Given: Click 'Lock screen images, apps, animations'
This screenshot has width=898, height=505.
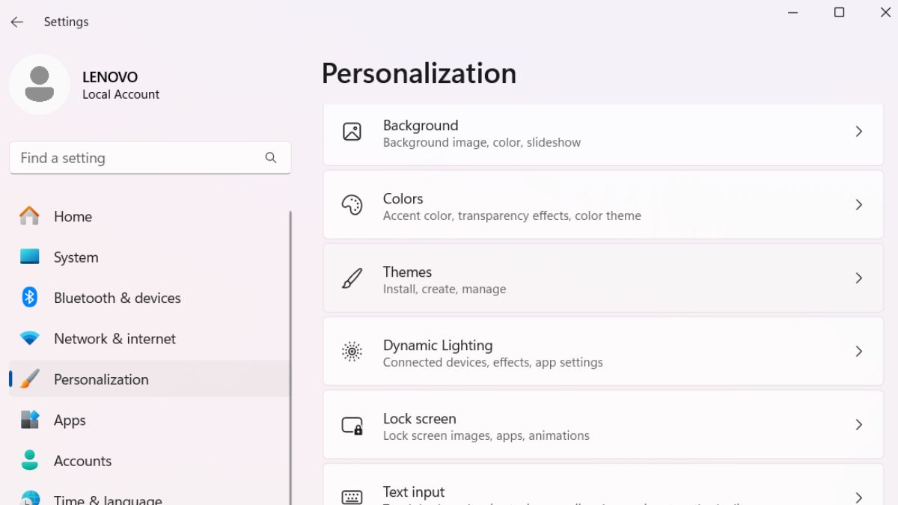Looking at the screenshot, I should [x=486, y=435].
